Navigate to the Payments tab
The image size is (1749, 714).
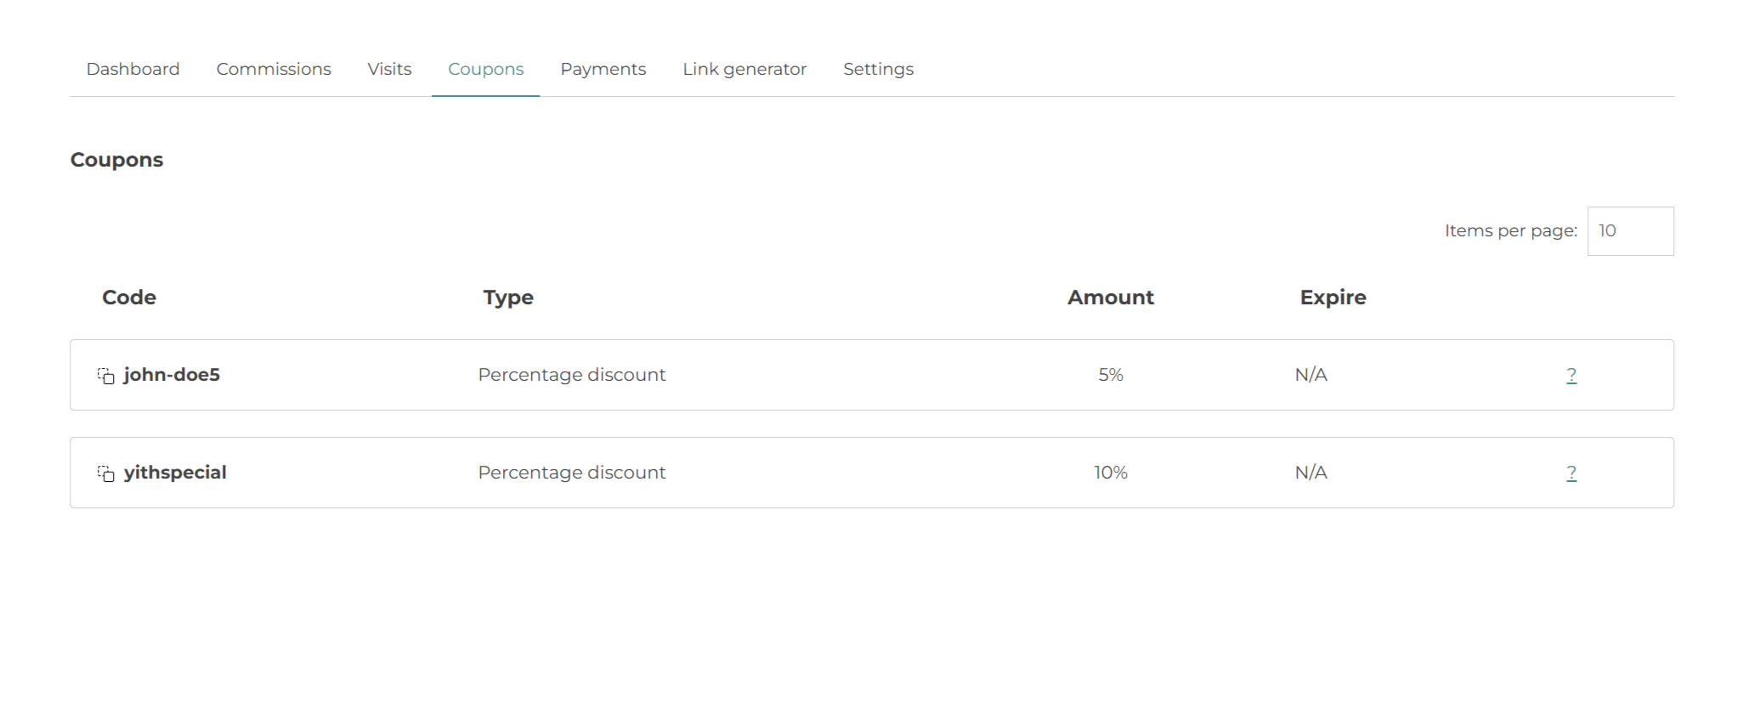pyautogui.click(x=603, y=69)
